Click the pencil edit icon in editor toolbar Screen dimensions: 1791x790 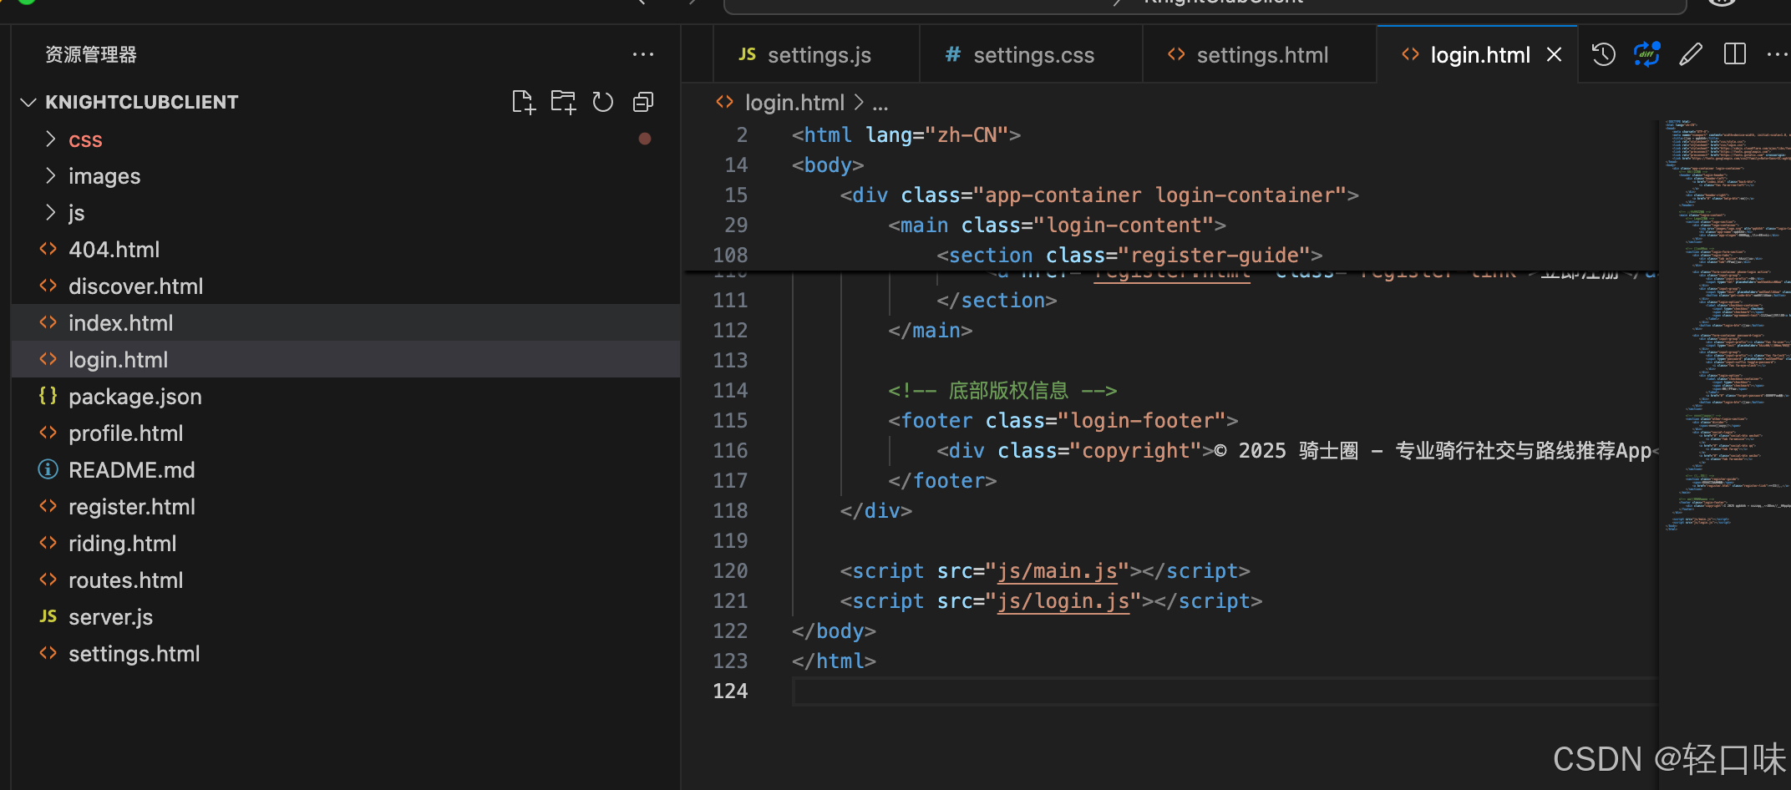click(x=1691, y=55)
